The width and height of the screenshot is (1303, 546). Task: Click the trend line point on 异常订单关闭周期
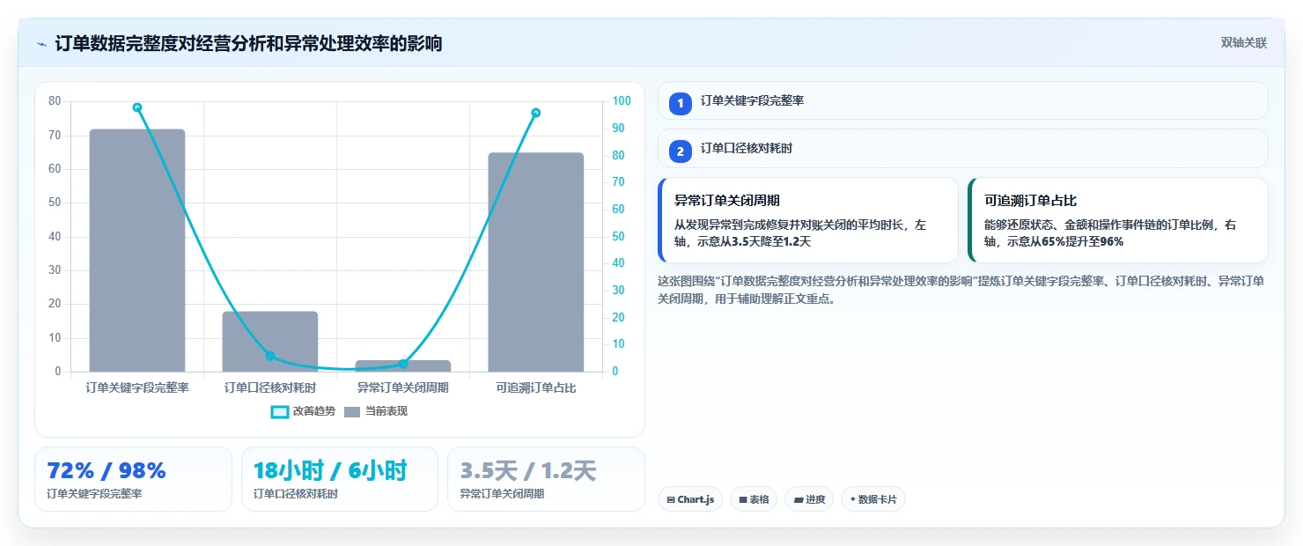pos(403,363)
